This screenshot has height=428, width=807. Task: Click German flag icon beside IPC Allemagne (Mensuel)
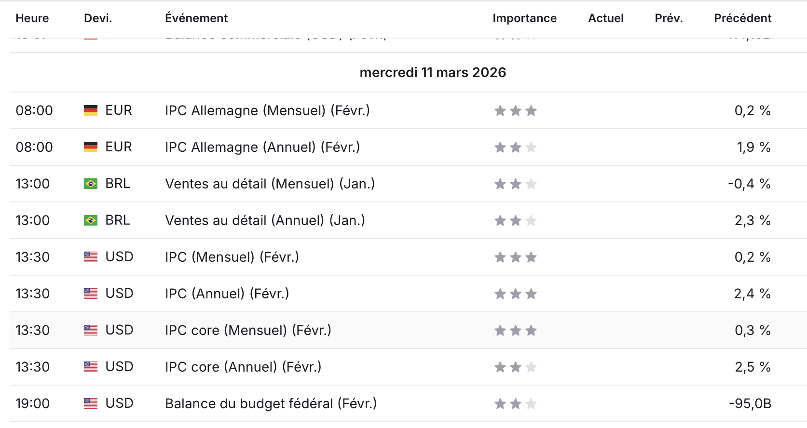(x=91, y=110)
